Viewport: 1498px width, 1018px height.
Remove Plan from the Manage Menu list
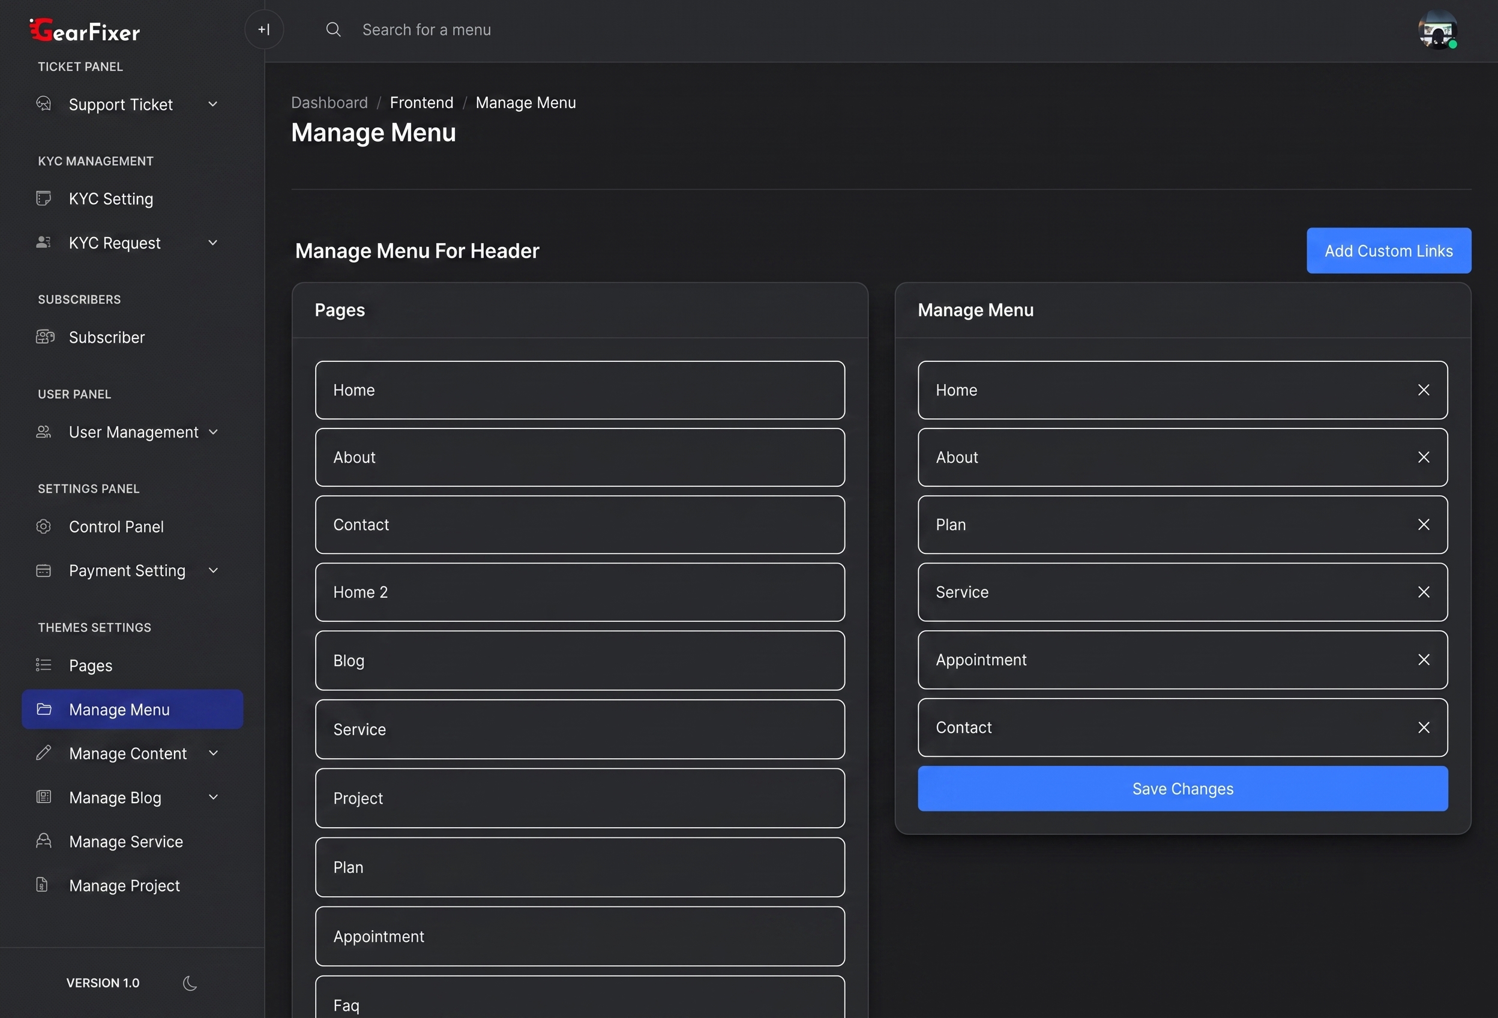click(x=1423, y=524)
